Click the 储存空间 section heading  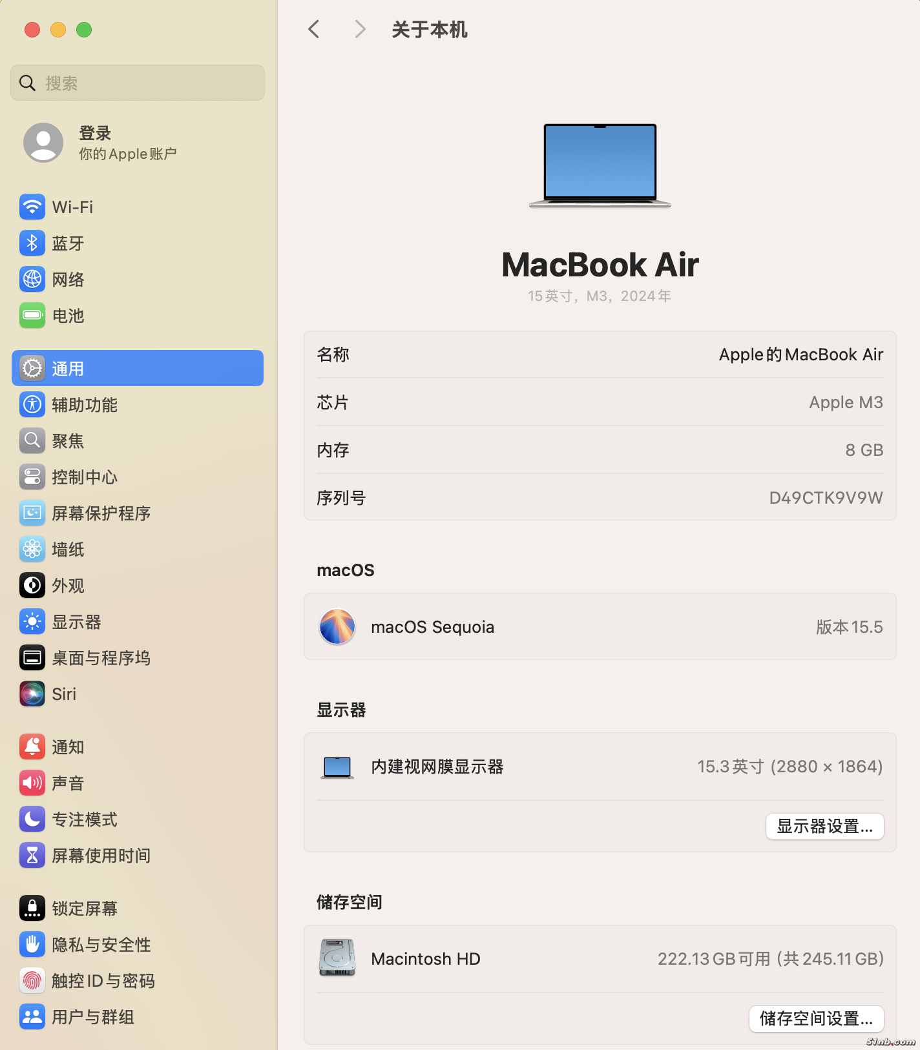tap(350, 902)
